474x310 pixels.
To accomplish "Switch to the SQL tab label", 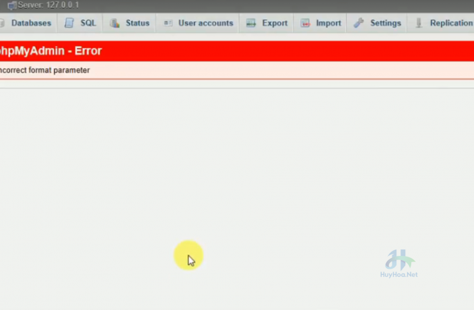I will click(88, 23).
